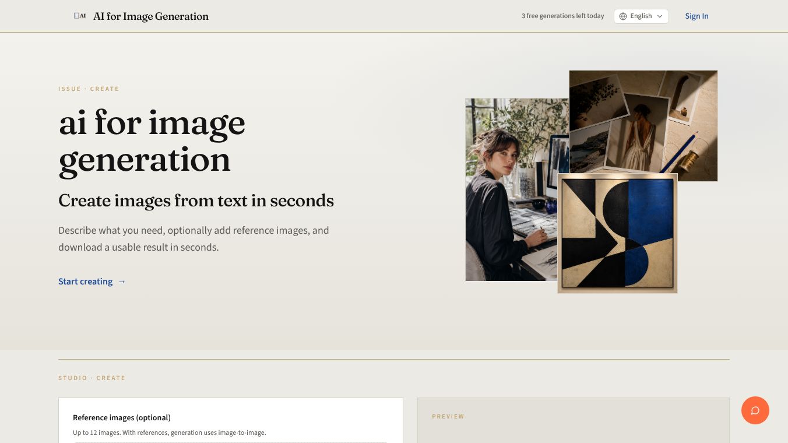Open the English language dropdown
The width and height of the screenshot is (788, 443).
point(641,16)
